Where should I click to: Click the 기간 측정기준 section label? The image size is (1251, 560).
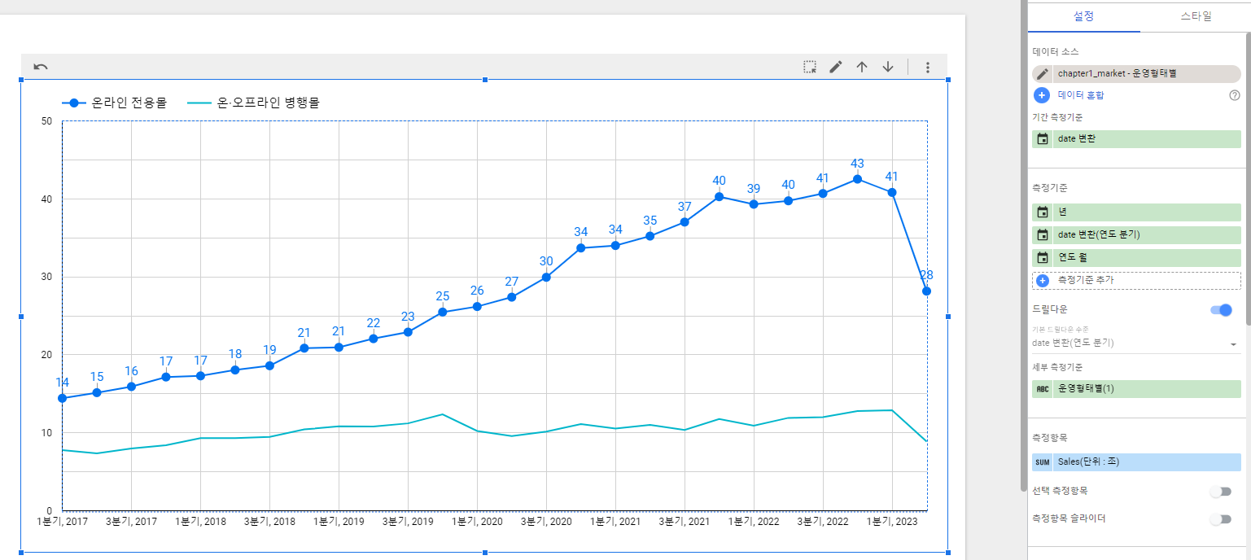1059,117
